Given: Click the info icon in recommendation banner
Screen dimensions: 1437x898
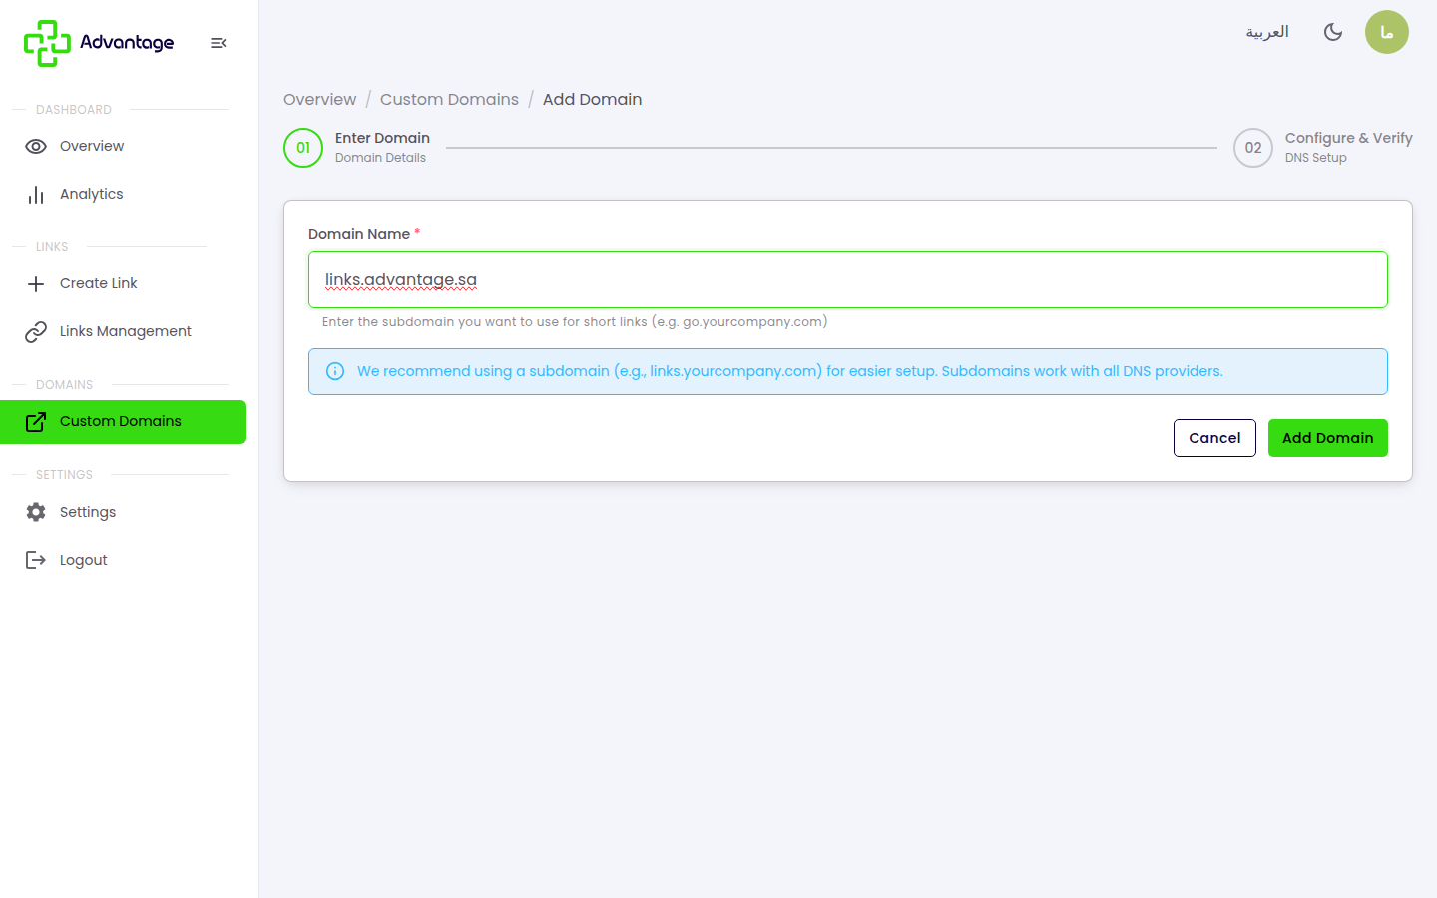Looking at the screenshot, I should (x=335, y=371).
